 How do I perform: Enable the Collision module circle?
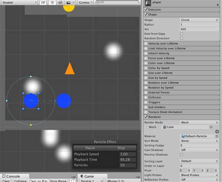[x=146, y=97]
